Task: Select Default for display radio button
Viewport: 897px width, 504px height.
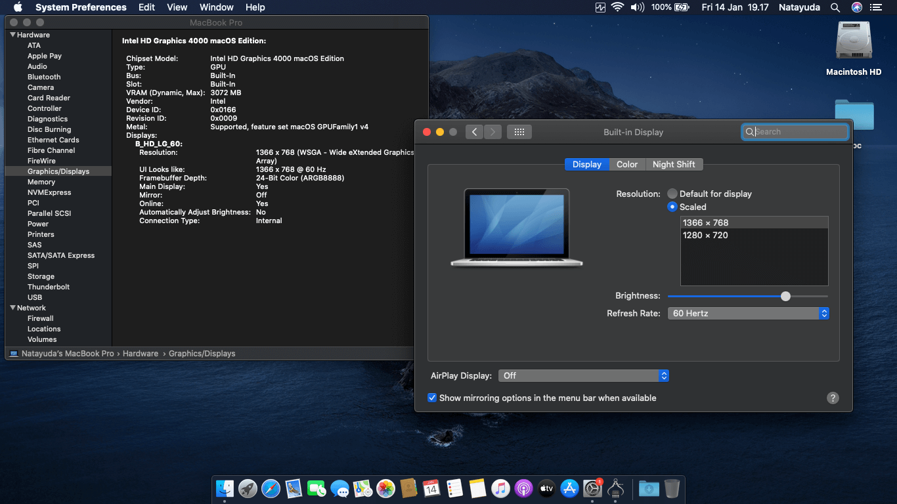Action: click(672, 194)
